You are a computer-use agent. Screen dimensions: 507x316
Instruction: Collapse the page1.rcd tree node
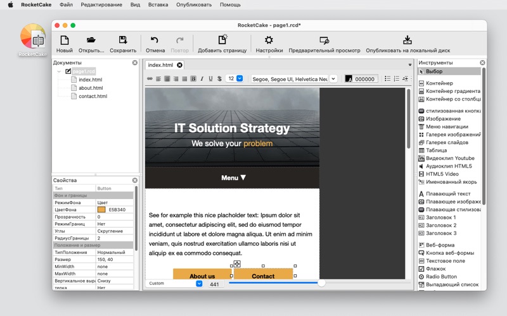point(59,71)
